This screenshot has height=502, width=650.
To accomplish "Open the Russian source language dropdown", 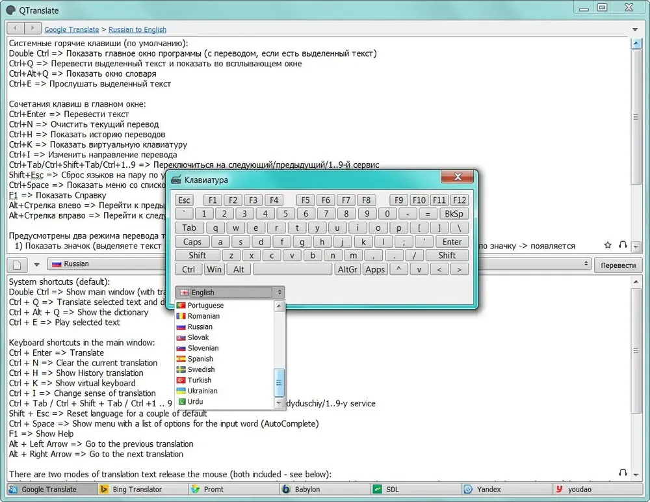I will pos(107,264).
